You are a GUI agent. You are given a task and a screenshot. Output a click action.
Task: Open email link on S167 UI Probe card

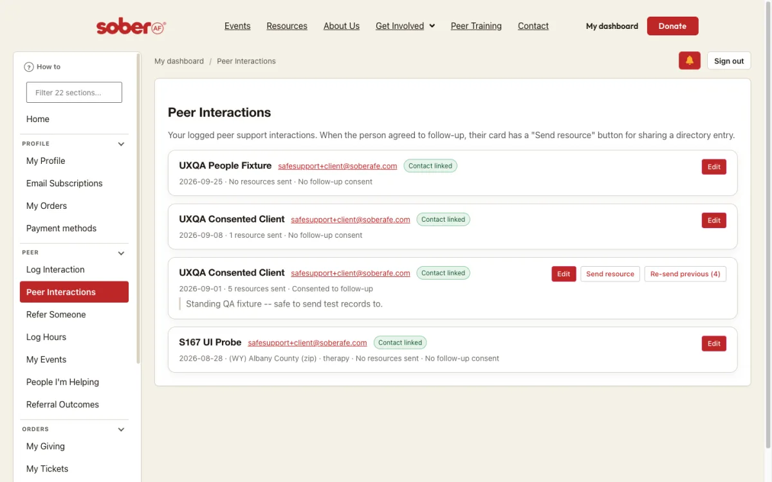pyautogui.click(x=308, y=343)
